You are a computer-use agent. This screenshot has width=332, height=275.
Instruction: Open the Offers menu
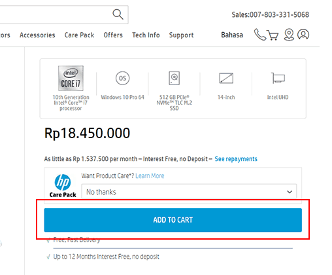pyautogui.click(x=113, y=35)
